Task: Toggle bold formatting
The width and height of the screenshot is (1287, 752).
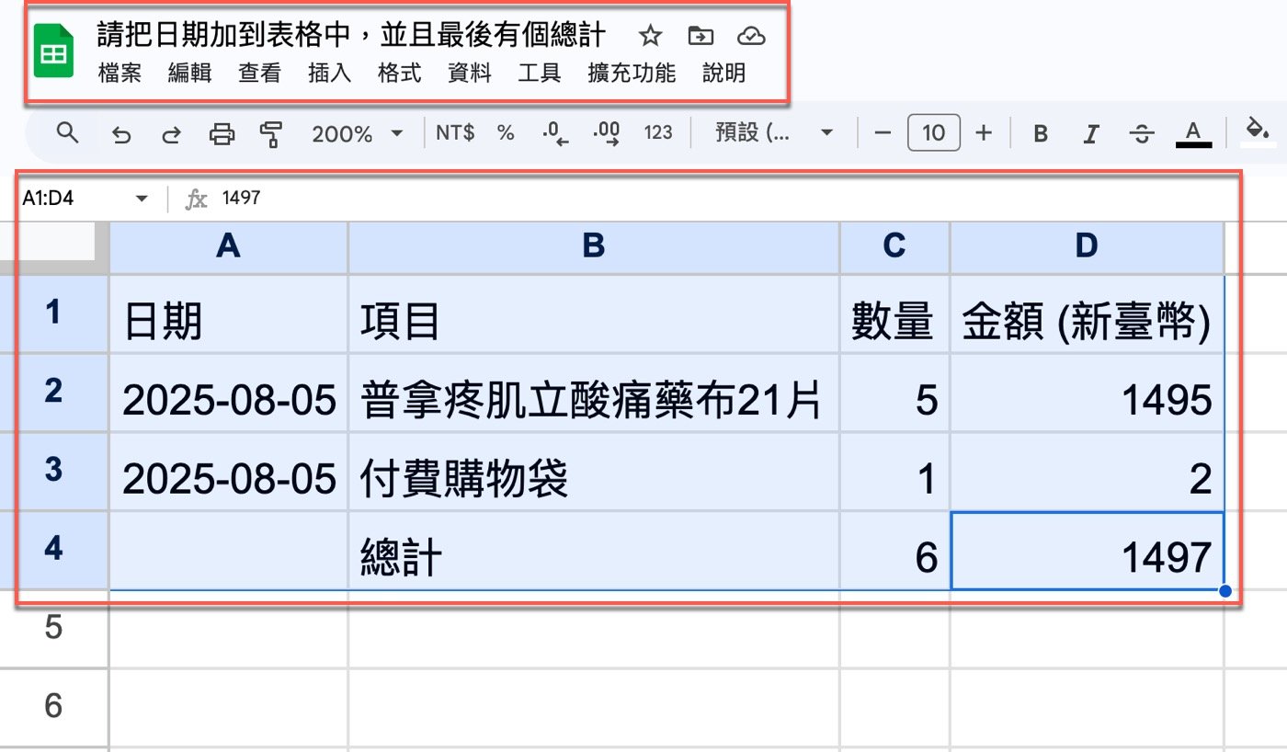Action: coord(1041,134)
